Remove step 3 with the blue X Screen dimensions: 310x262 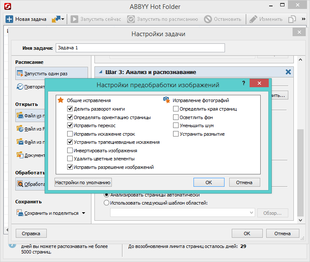click(288, 72)
